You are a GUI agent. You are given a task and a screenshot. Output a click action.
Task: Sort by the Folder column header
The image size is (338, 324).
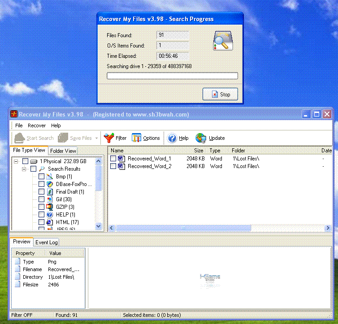point(273,151)
